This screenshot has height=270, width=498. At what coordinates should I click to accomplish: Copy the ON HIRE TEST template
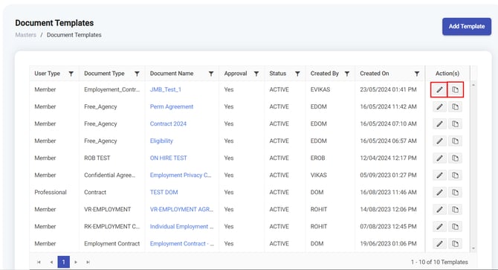coord(455,158)
